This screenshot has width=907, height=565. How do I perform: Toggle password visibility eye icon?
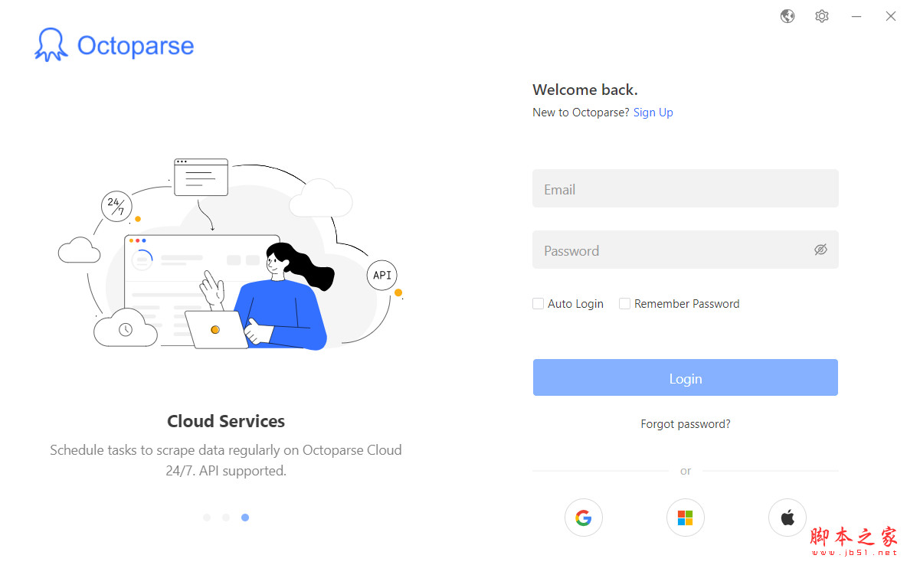pyautogui.click(x=820, y=250)
